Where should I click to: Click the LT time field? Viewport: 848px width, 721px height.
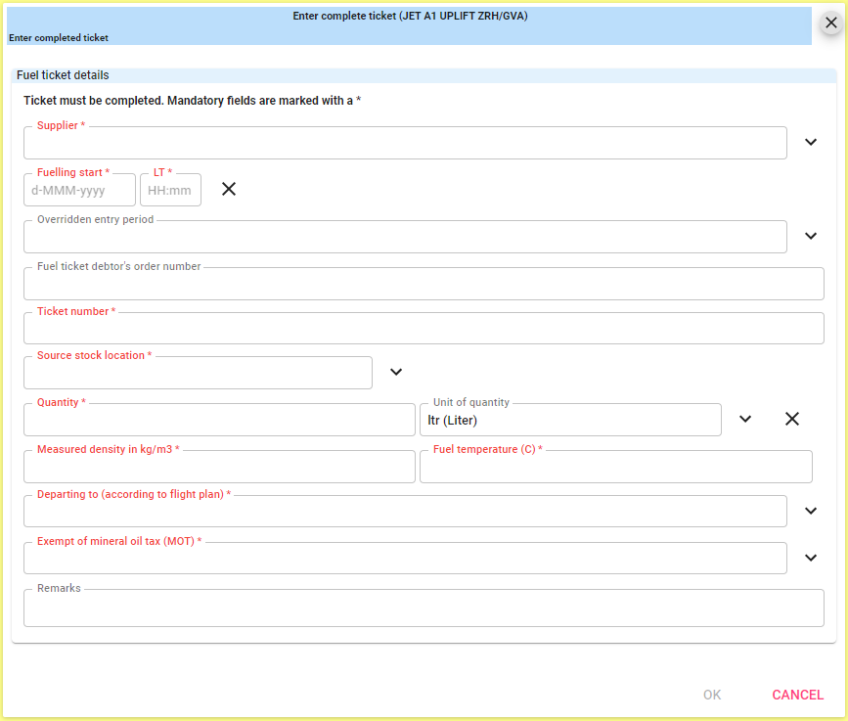[170, 190]
